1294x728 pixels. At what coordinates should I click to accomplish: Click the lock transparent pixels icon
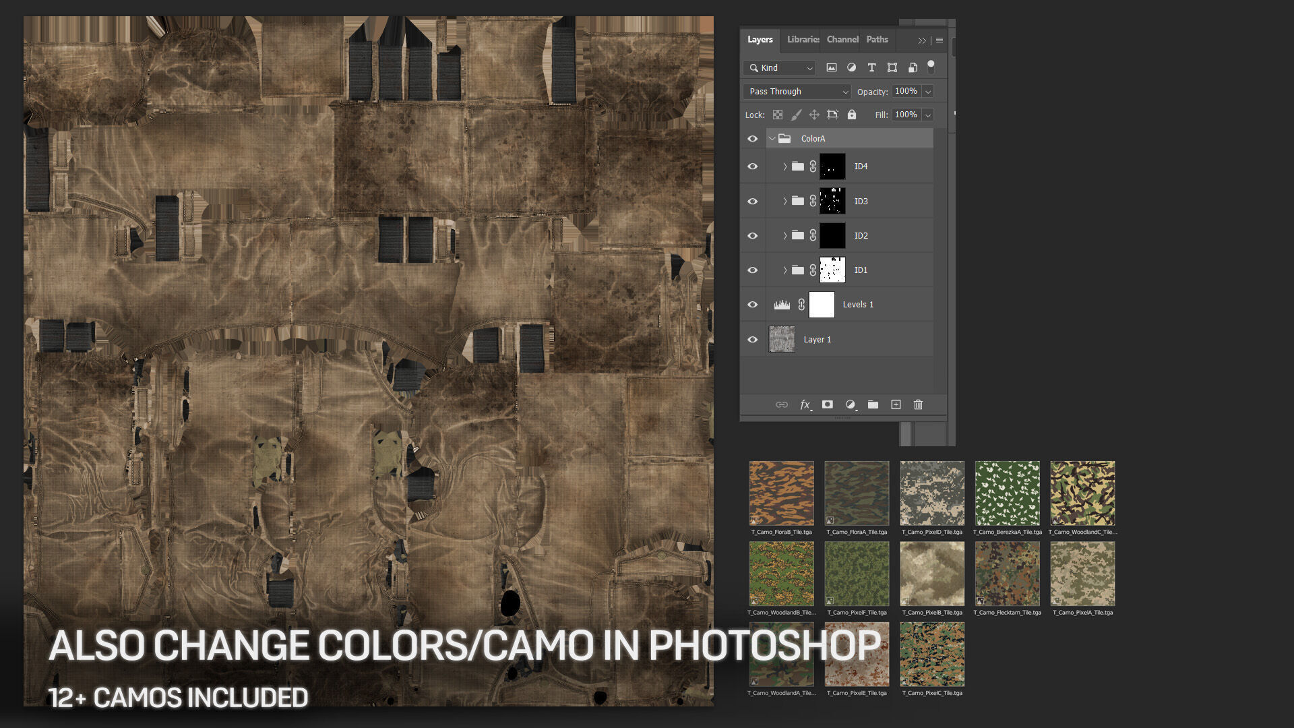778,115
